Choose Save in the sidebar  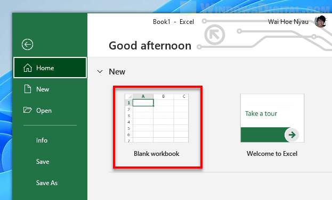click(50, 162)
